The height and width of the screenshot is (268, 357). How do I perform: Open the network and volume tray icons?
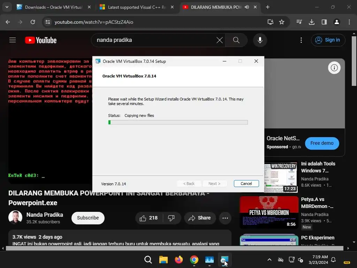(x=296, y=260)
